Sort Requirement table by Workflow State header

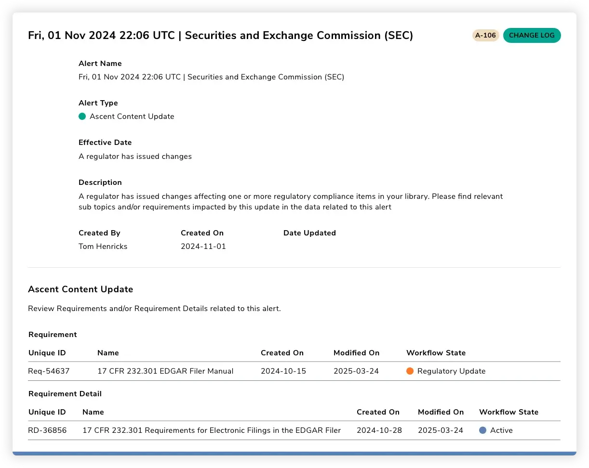pos(436,353)
